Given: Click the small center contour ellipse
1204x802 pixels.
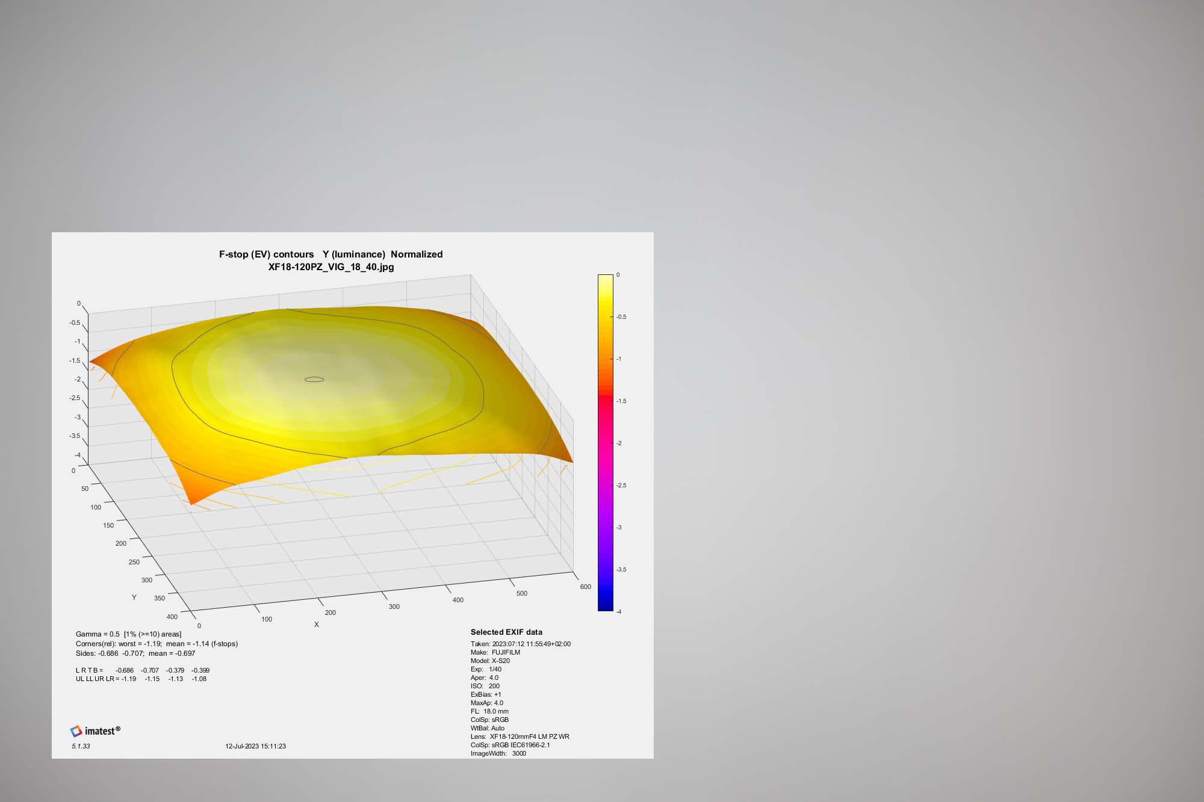Looking at the screenshot, I should pos(314,380).
